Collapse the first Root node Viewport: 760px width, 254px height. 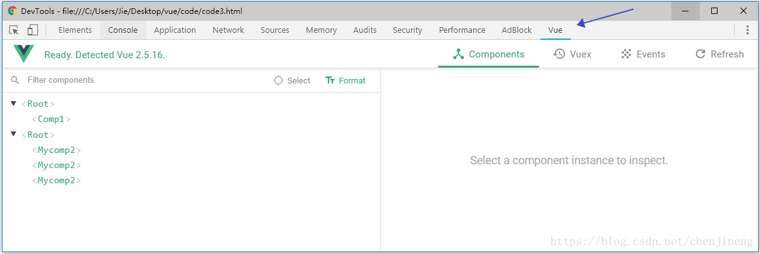point(13,103)
